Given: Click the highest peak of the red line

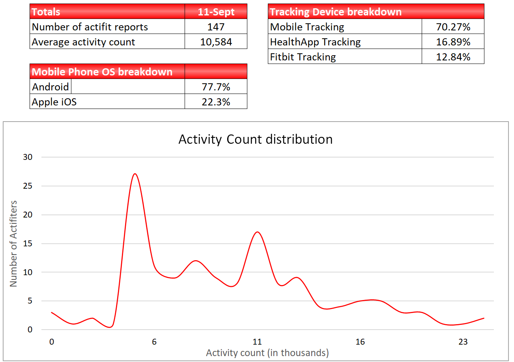Looking at the screenshot, I should tap(135, 174).
